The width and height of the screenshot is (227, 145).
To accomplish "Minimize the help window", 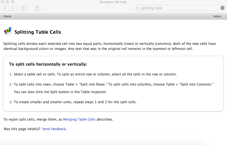I will click(x=7, y=2).
